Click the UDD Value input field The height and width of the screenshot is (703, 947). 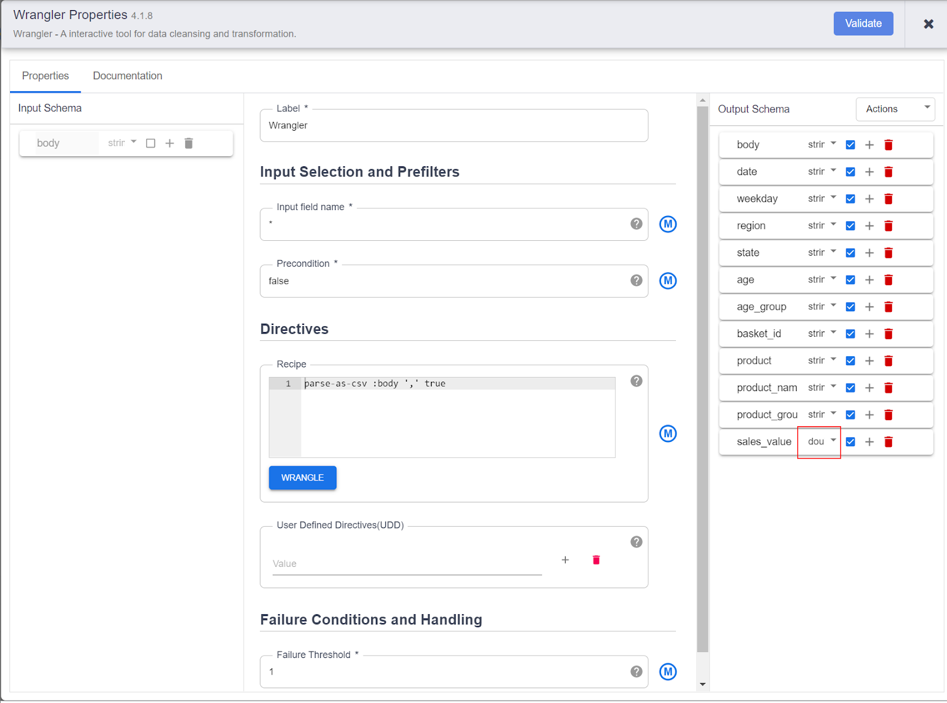407,564
